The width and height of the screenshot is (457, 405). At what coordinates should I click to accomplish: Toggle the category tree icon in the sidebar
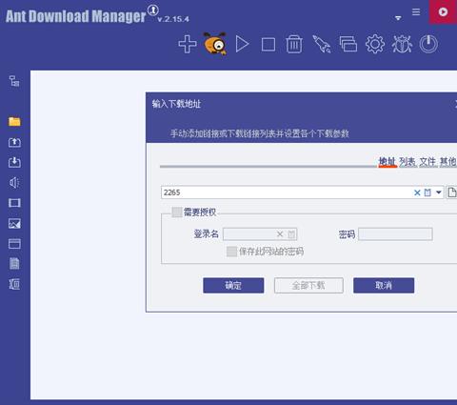[14, 81]
